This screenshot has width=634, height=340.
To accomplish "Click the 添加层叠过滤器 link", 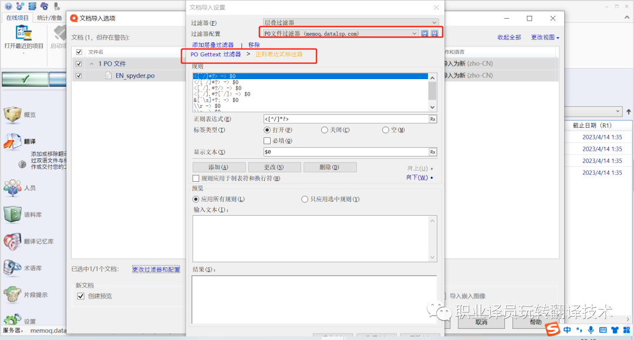I will 213,45.
